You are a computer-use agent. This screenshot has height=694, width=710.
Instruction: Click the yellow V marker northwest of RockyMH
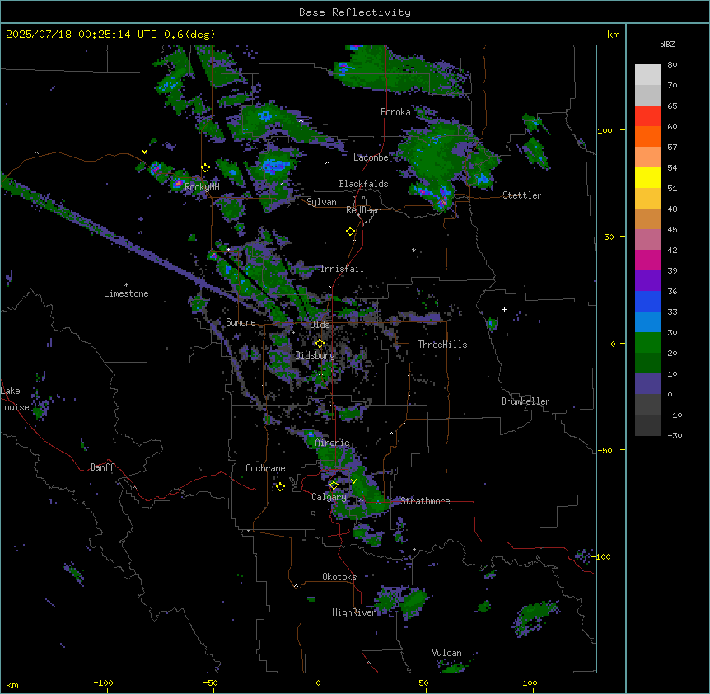tap(144, 152)
